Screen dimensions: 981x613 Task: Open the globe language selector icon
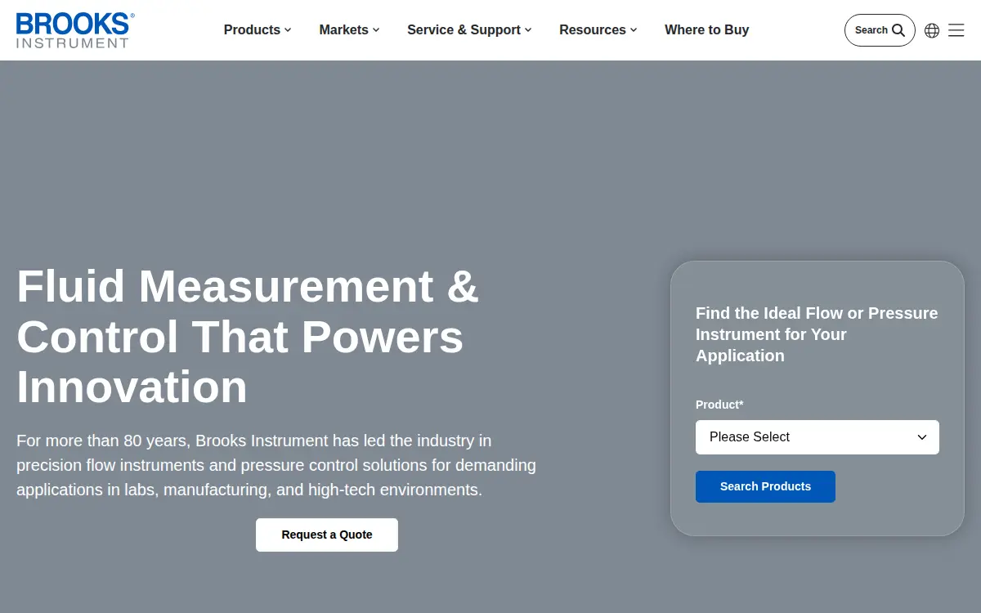click(x=932, y=30)
